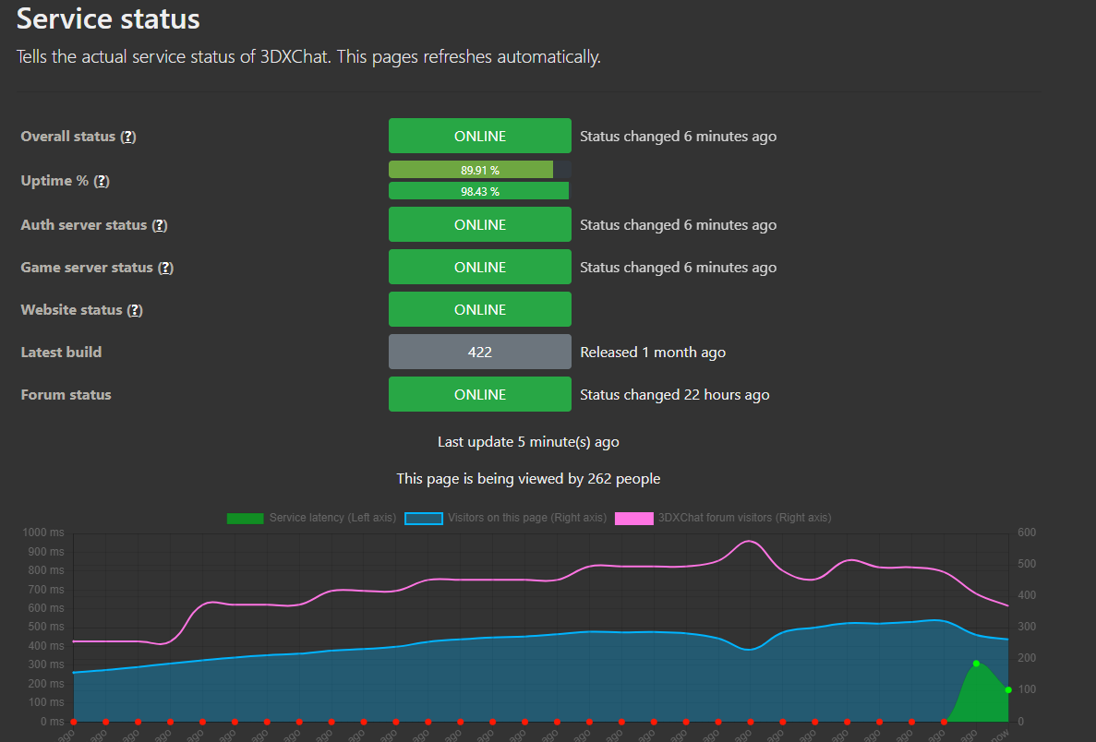Click the Latest build 422 badge
The width and height of the screenshot is (1096, 742).
pos(480,352)
